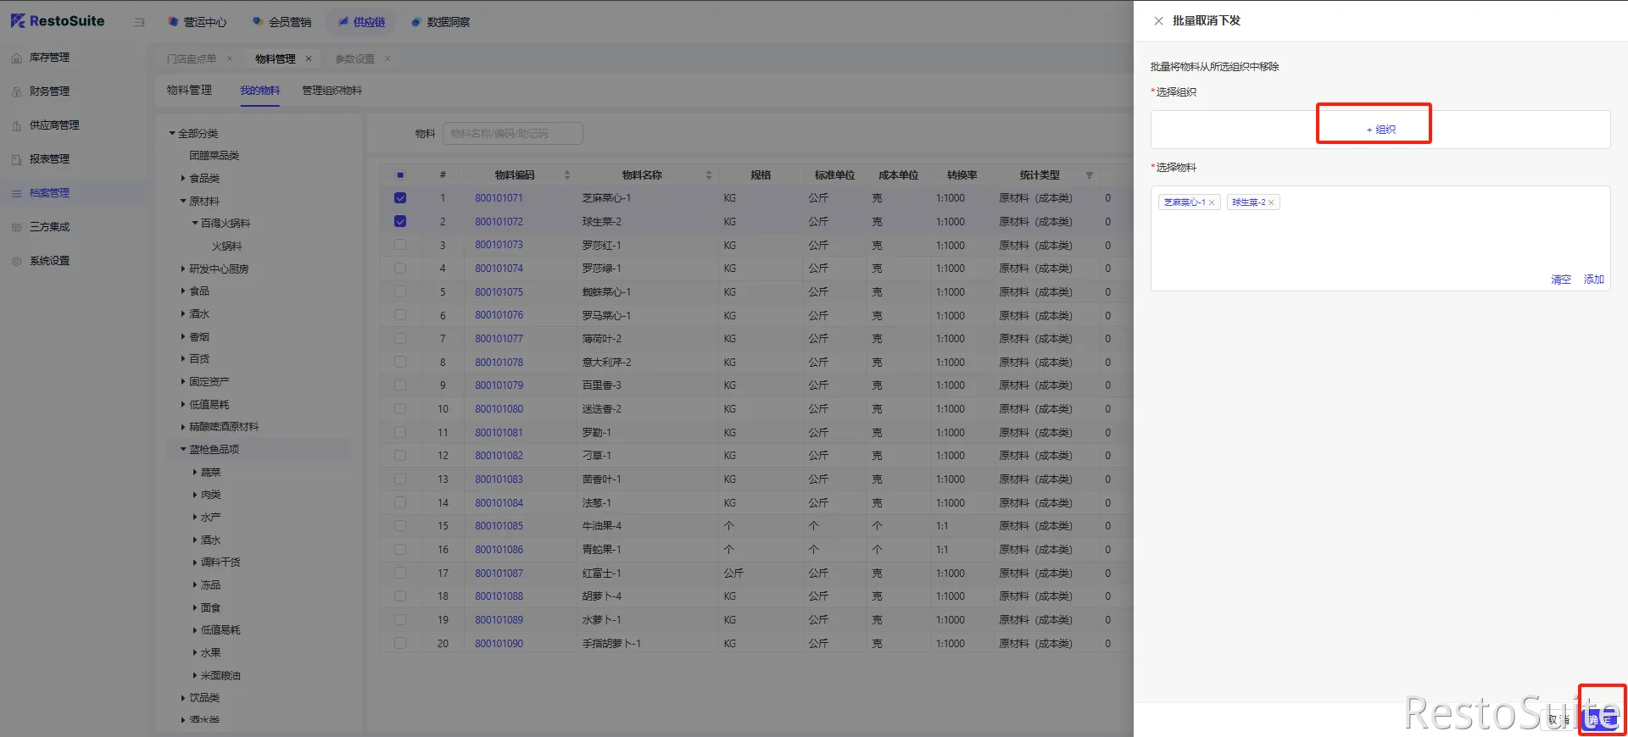
Task: Switch to 参数设置 page tab
Action: click(354, 59)
